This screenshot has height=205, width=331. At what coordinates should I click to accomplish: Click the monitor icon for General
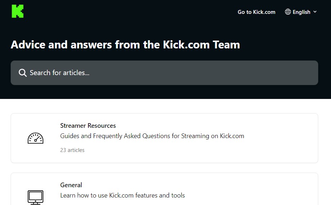(x=36, y=197)
